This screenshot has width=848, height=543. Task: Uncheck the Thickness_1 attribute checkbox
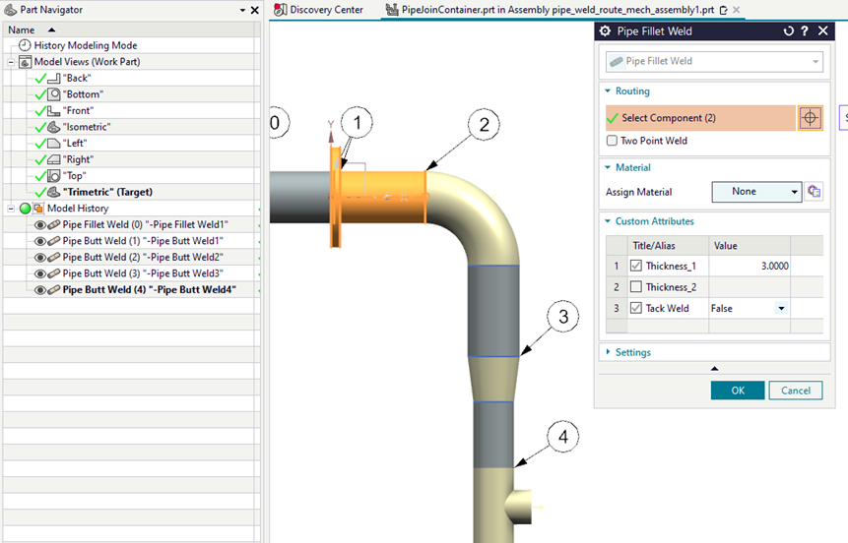[x=635, y=266]
